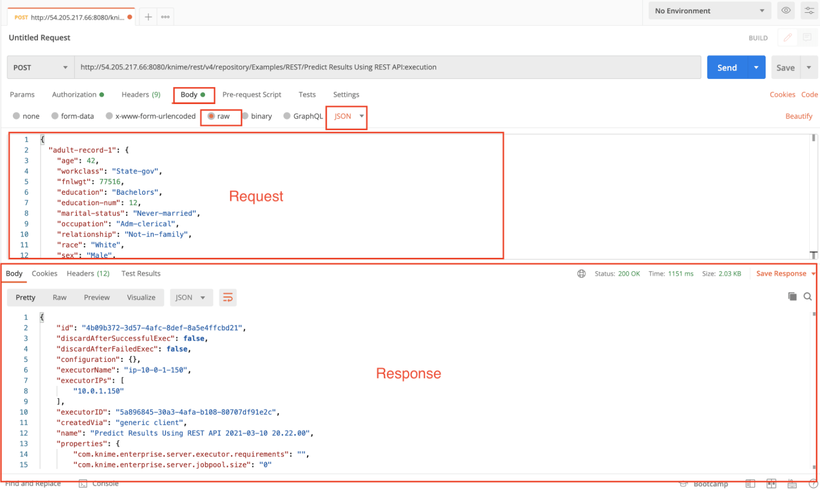Viewport: 820px width, 490px height.
Task: Switch response view to Raw
Action: pos(60,298)
